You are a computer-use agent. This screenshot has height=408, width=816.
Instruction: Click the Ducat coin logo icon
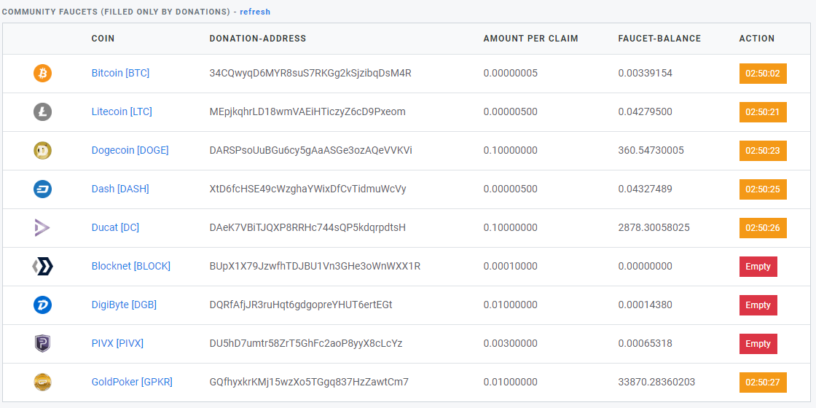tap(42, 227)
